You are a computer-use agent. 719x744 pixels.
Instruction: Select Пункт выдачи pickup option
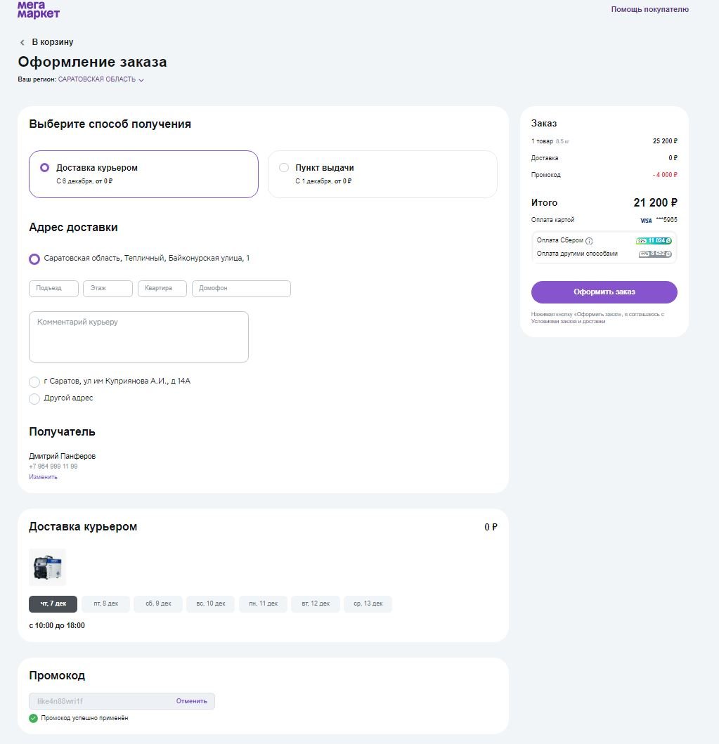[x=284, y=168]
